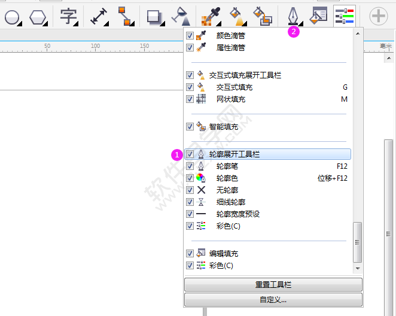
Task: Click the popup list scroll-up arrow
Action: click(358, 34)
